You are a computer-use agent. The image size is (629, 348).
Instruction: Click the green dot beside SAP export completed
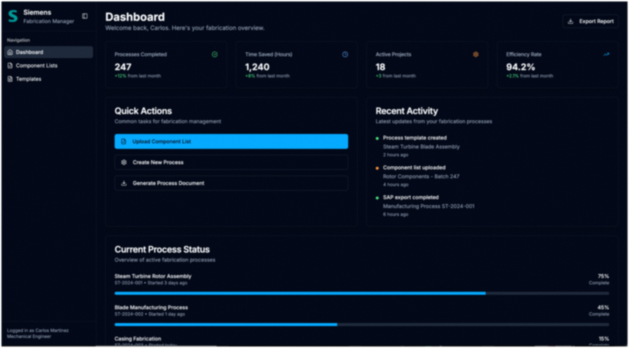click(x=377, y=198)
